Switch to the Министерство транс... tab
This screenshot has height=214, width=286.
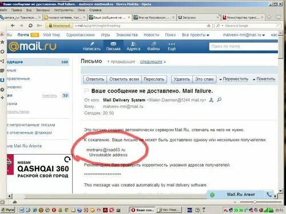(243, 17)
